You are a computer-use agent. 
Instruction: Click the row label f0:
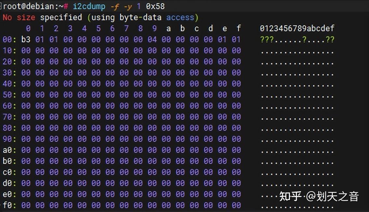[10, 205]
